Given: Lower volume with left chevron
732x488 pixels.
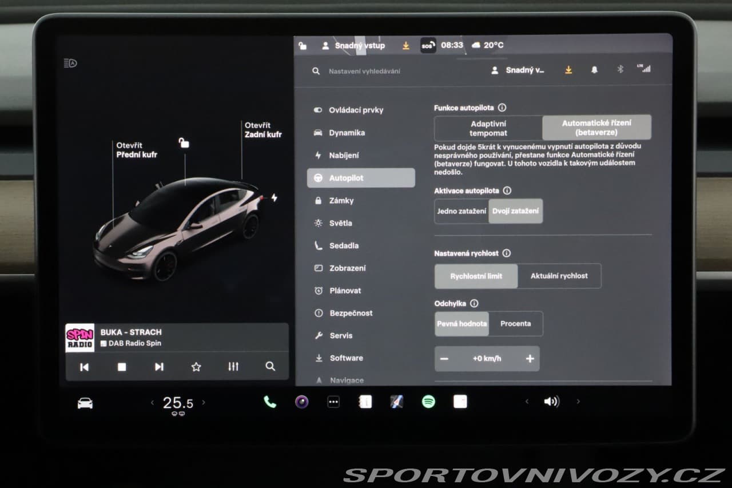Looking at the screenshot, I should point(527,402).
